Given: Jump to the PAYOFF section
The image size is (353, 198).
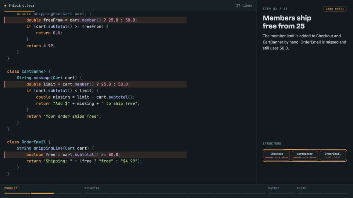Looking at the screenshot, I should pos(274,188).
